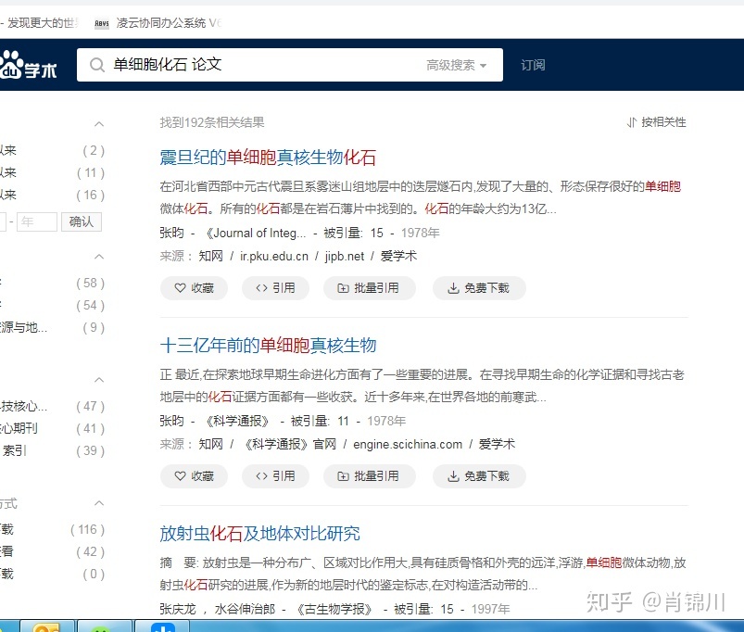
Task: Click the sort by relevance icon
Action: pyautogui.click(x=632, y=122)
